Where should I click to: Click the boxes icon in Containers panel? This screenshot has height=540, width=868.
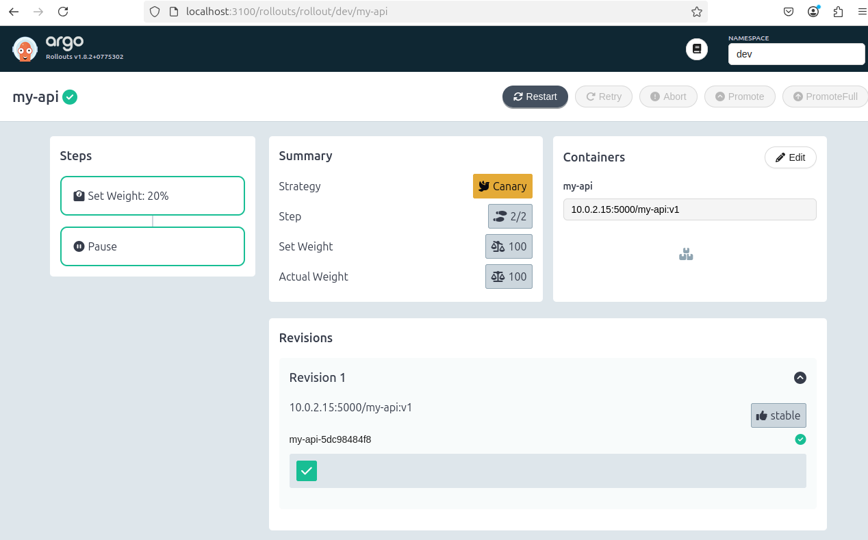click(686, 255)
